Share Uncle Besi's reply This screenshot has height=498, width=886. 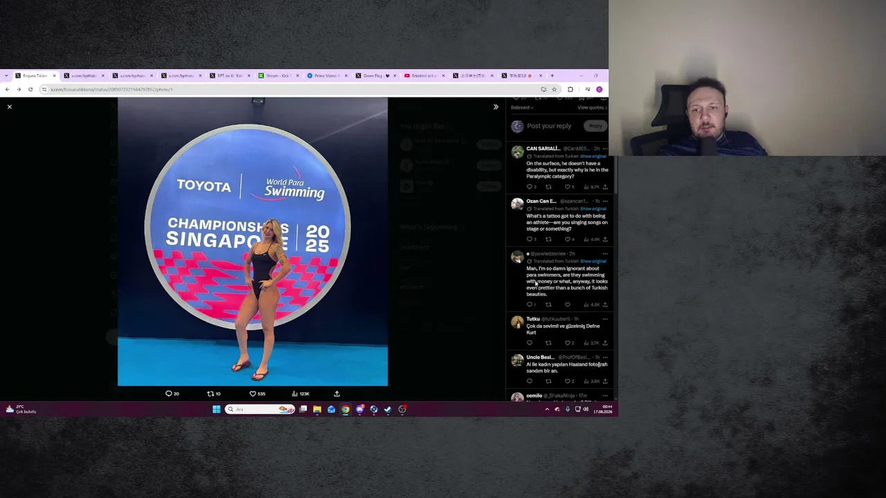coord(605,381)
